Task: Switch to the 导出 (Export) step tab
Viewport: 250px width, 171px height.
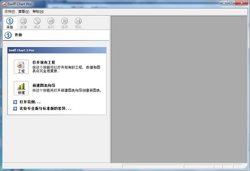Action: click(78, 23)
